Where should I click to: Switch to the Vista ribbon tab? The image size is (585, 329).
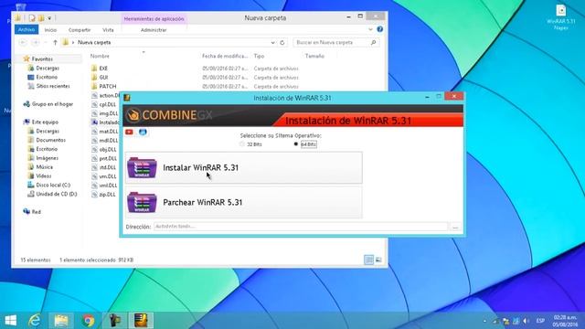pos(108,30)
